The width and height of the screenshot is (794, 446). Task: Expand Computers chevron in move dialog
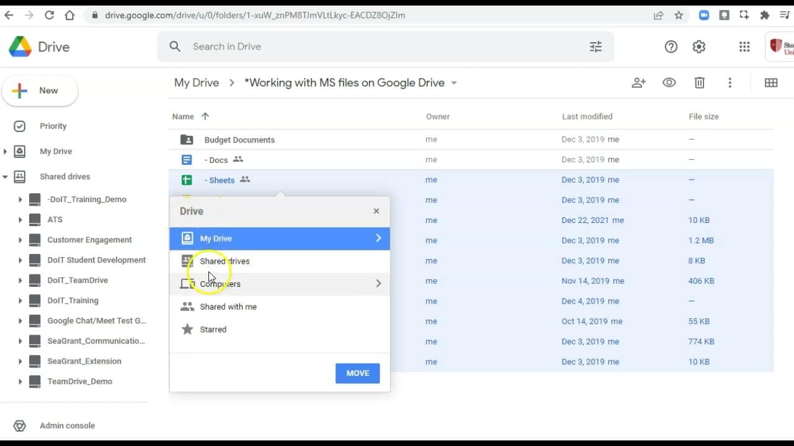[378, 284]
